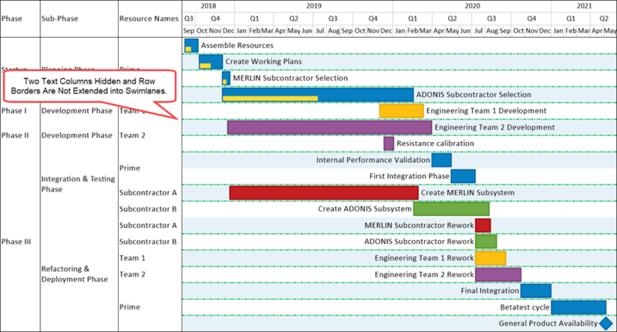Click the Create Working Plans bar
Image resolution: width=617 pixels, height=332 pixels.
211,62
